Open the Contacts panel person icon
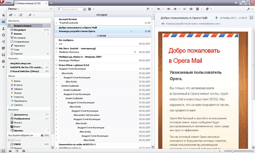 point(3,29)
